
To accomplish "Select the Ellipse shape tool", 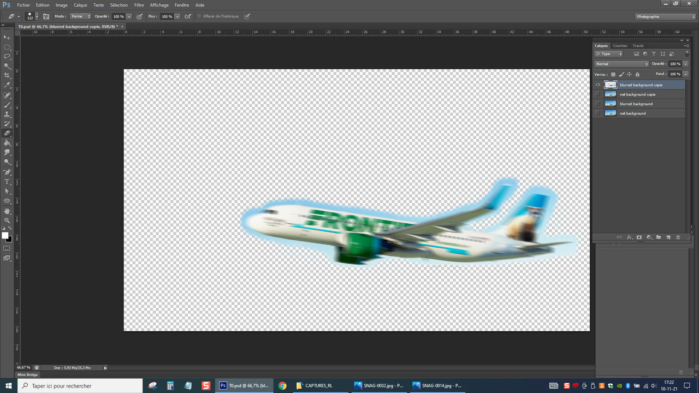I will (7, 201).
